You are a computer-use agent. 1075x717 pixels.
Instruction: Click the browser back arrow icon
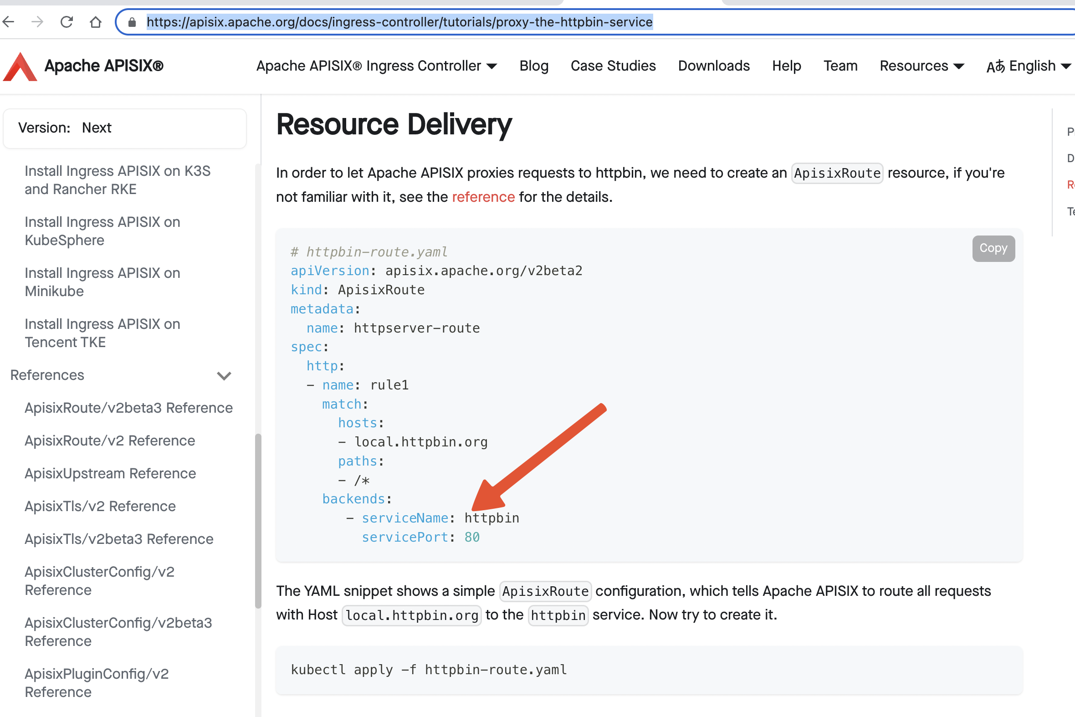[9, 21]
